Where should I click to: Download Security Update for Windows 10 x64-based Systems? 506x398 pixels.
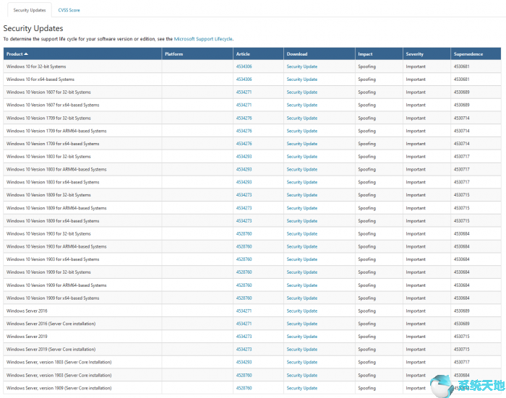(x=301, y=79)
